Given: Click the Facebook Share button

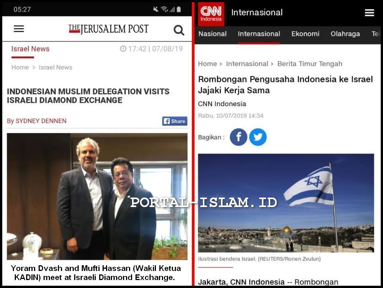Looking at the screenshot, I should coord(174,121).
